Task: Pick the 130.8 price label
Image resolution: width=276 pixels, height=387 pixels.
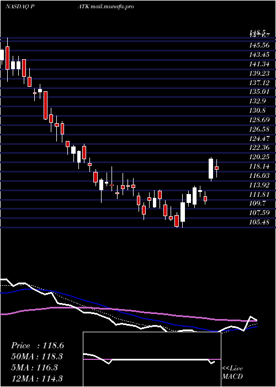Action: 258,111
